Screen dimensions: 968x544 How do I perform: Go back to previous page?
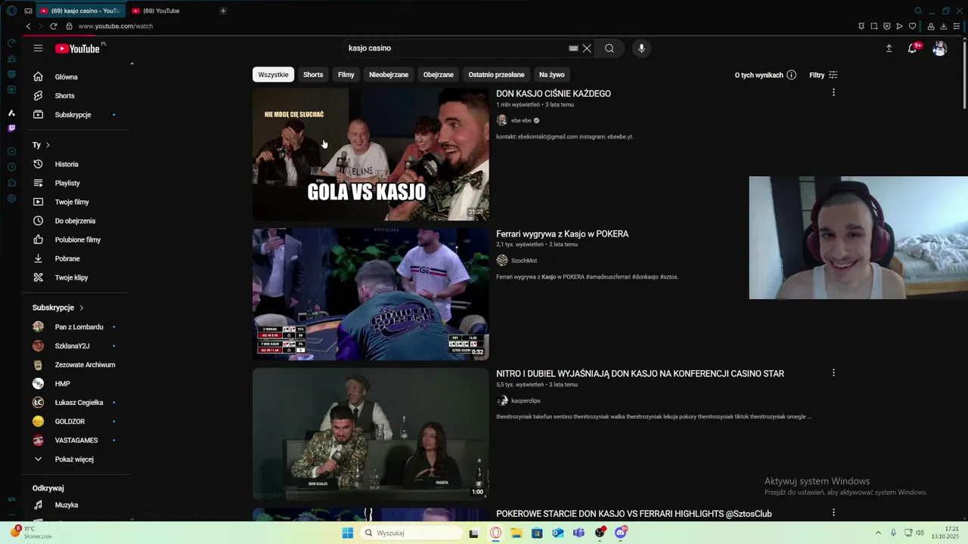[28, 26]
